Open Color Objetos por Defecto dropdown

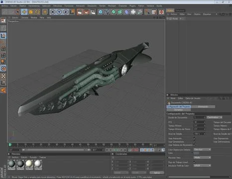(x=202, y=150)
